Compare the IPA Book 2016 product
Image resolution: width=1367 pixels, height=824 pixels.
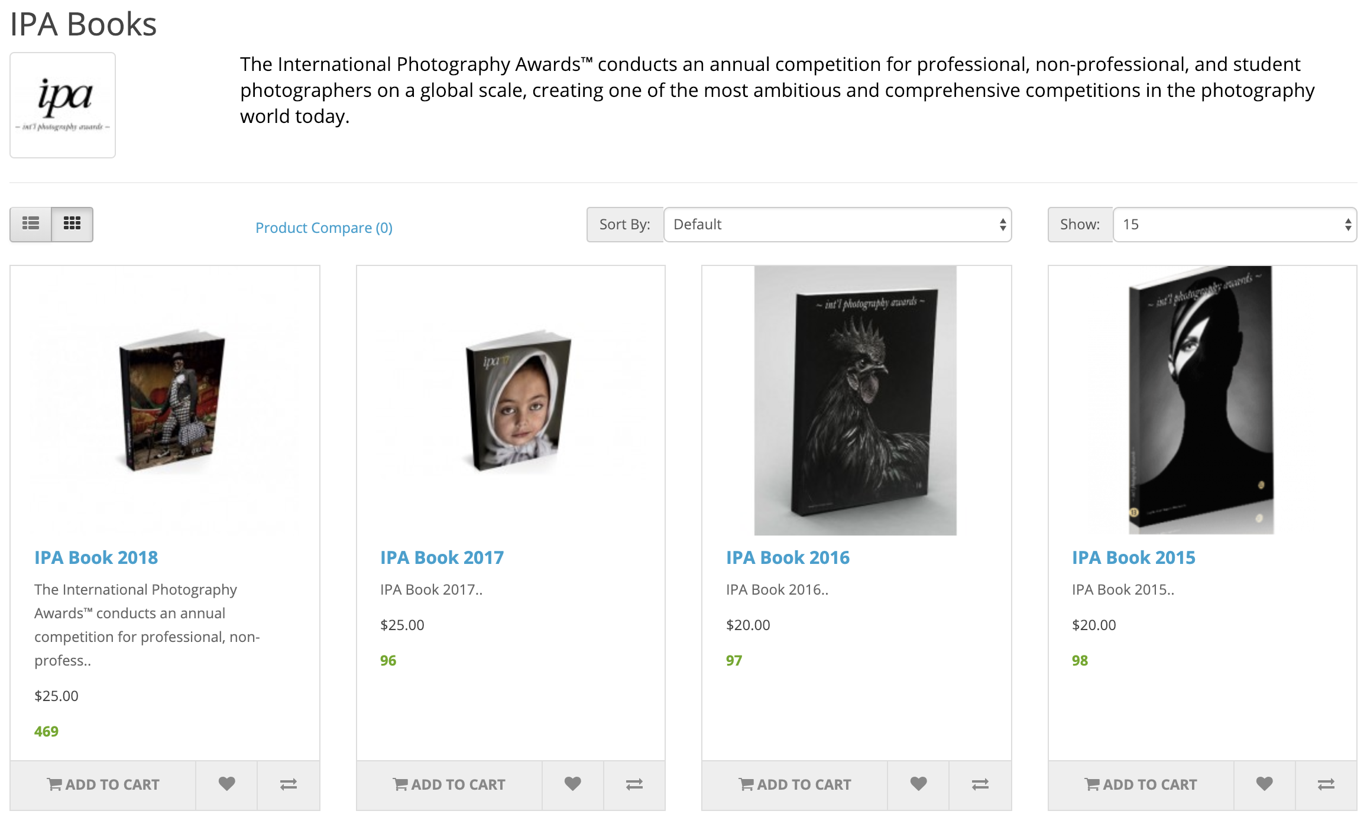tap(980, 784)
